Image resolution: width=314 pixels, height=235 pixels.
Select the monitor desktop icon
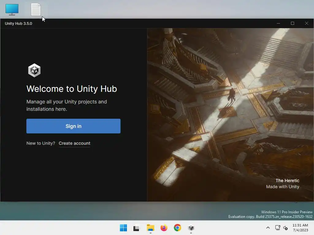(12, 9)
